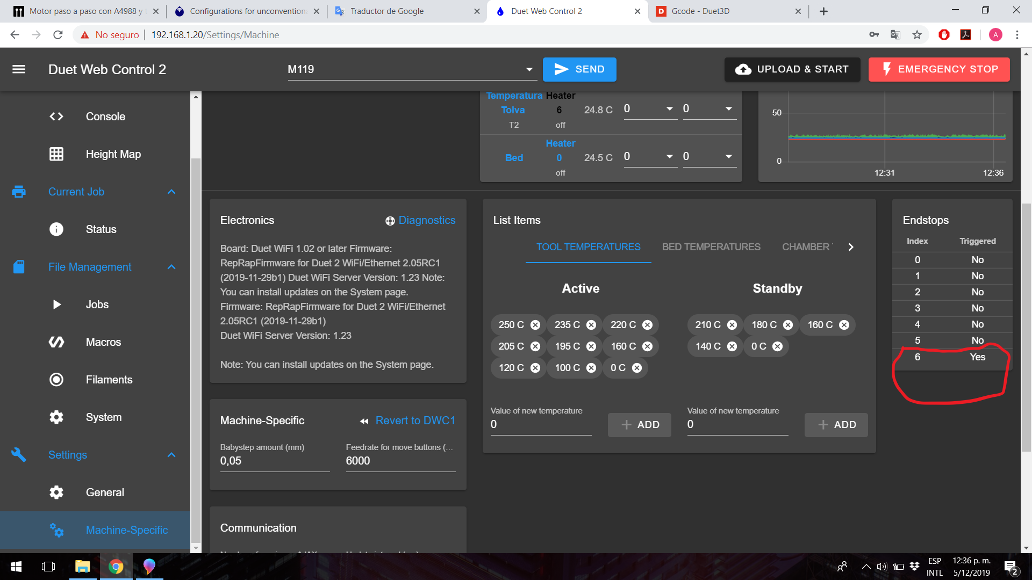Collapse the Settings section

171,455
